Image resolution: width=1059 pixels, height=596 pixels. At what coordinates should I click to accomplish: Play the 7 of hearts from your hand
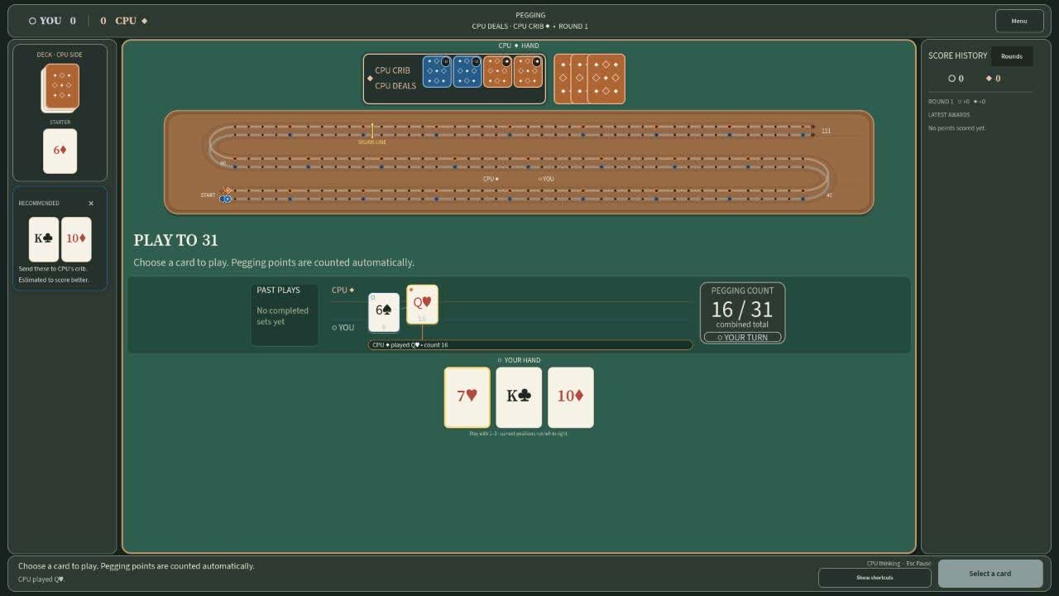click(x=467, y=397)
